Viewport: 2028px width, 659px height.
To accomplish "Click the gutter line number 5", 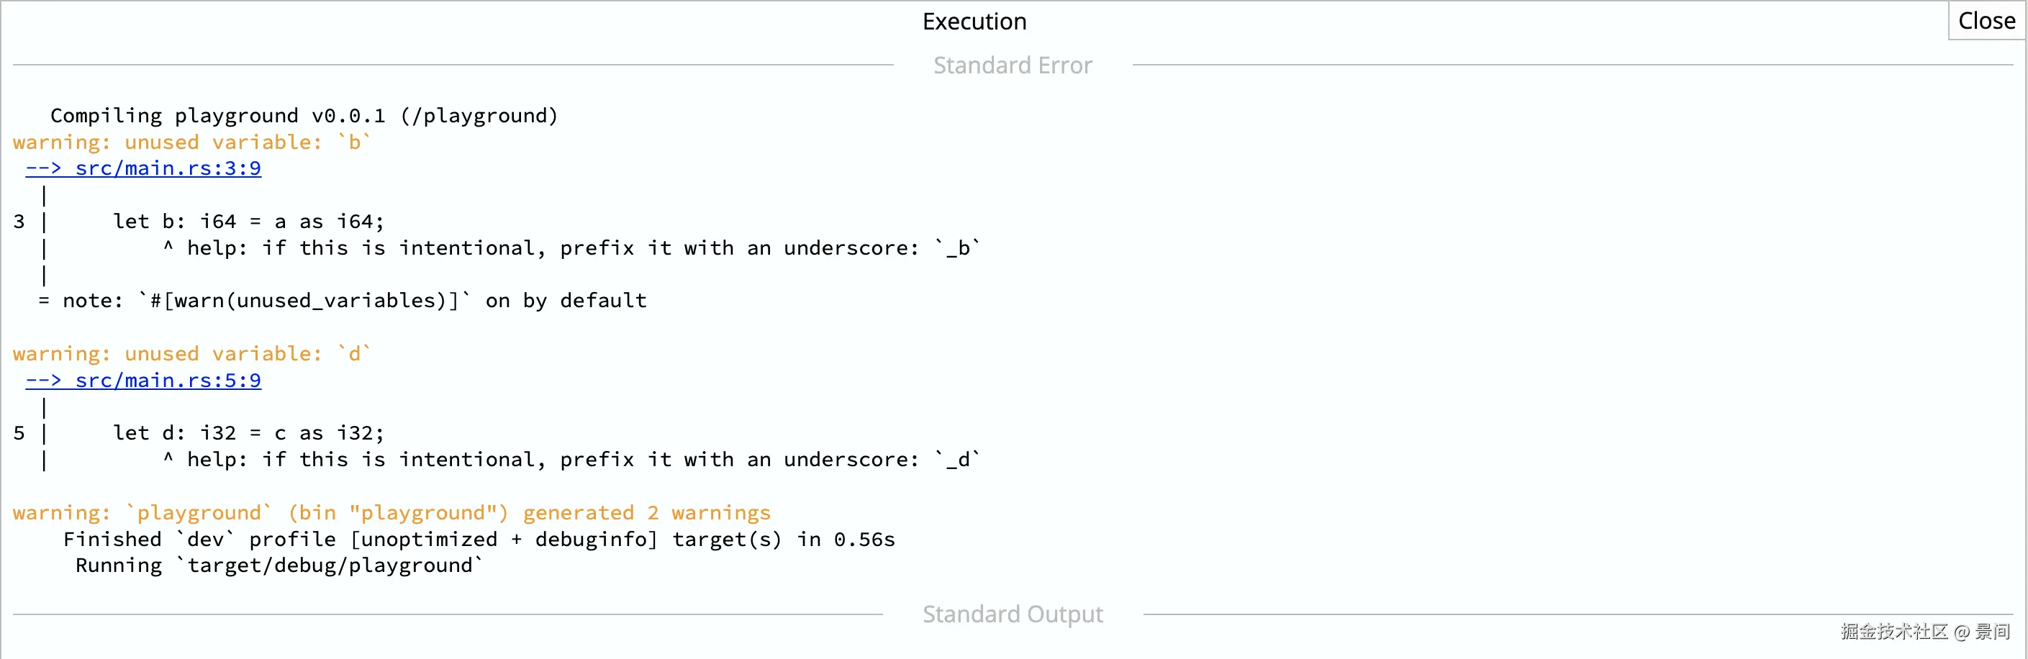I will click(19, 433).
